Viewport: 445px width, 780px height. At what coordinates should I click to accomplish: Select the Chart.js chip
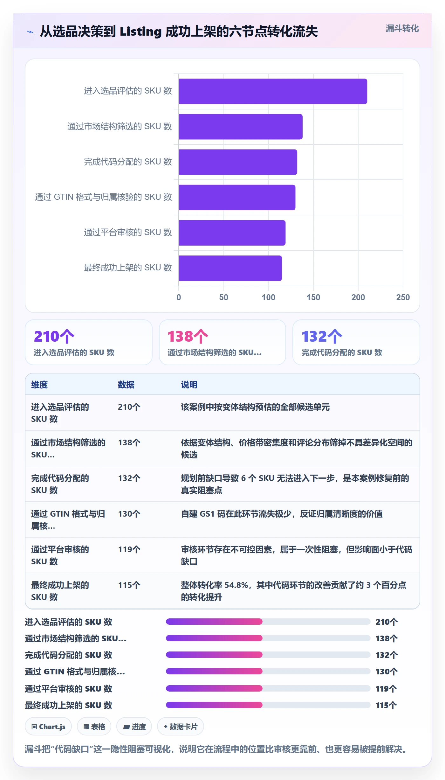48,727
